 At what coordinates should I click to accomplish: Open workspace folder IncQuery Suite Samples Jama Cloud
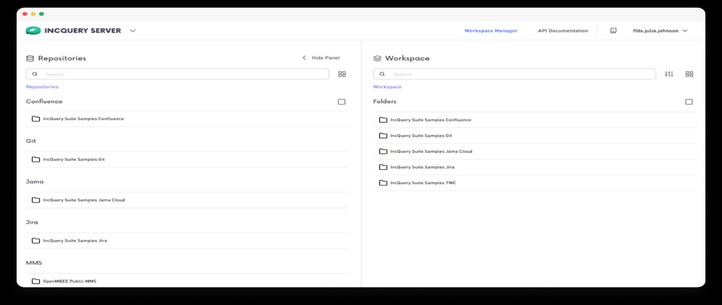coord(535,152)
